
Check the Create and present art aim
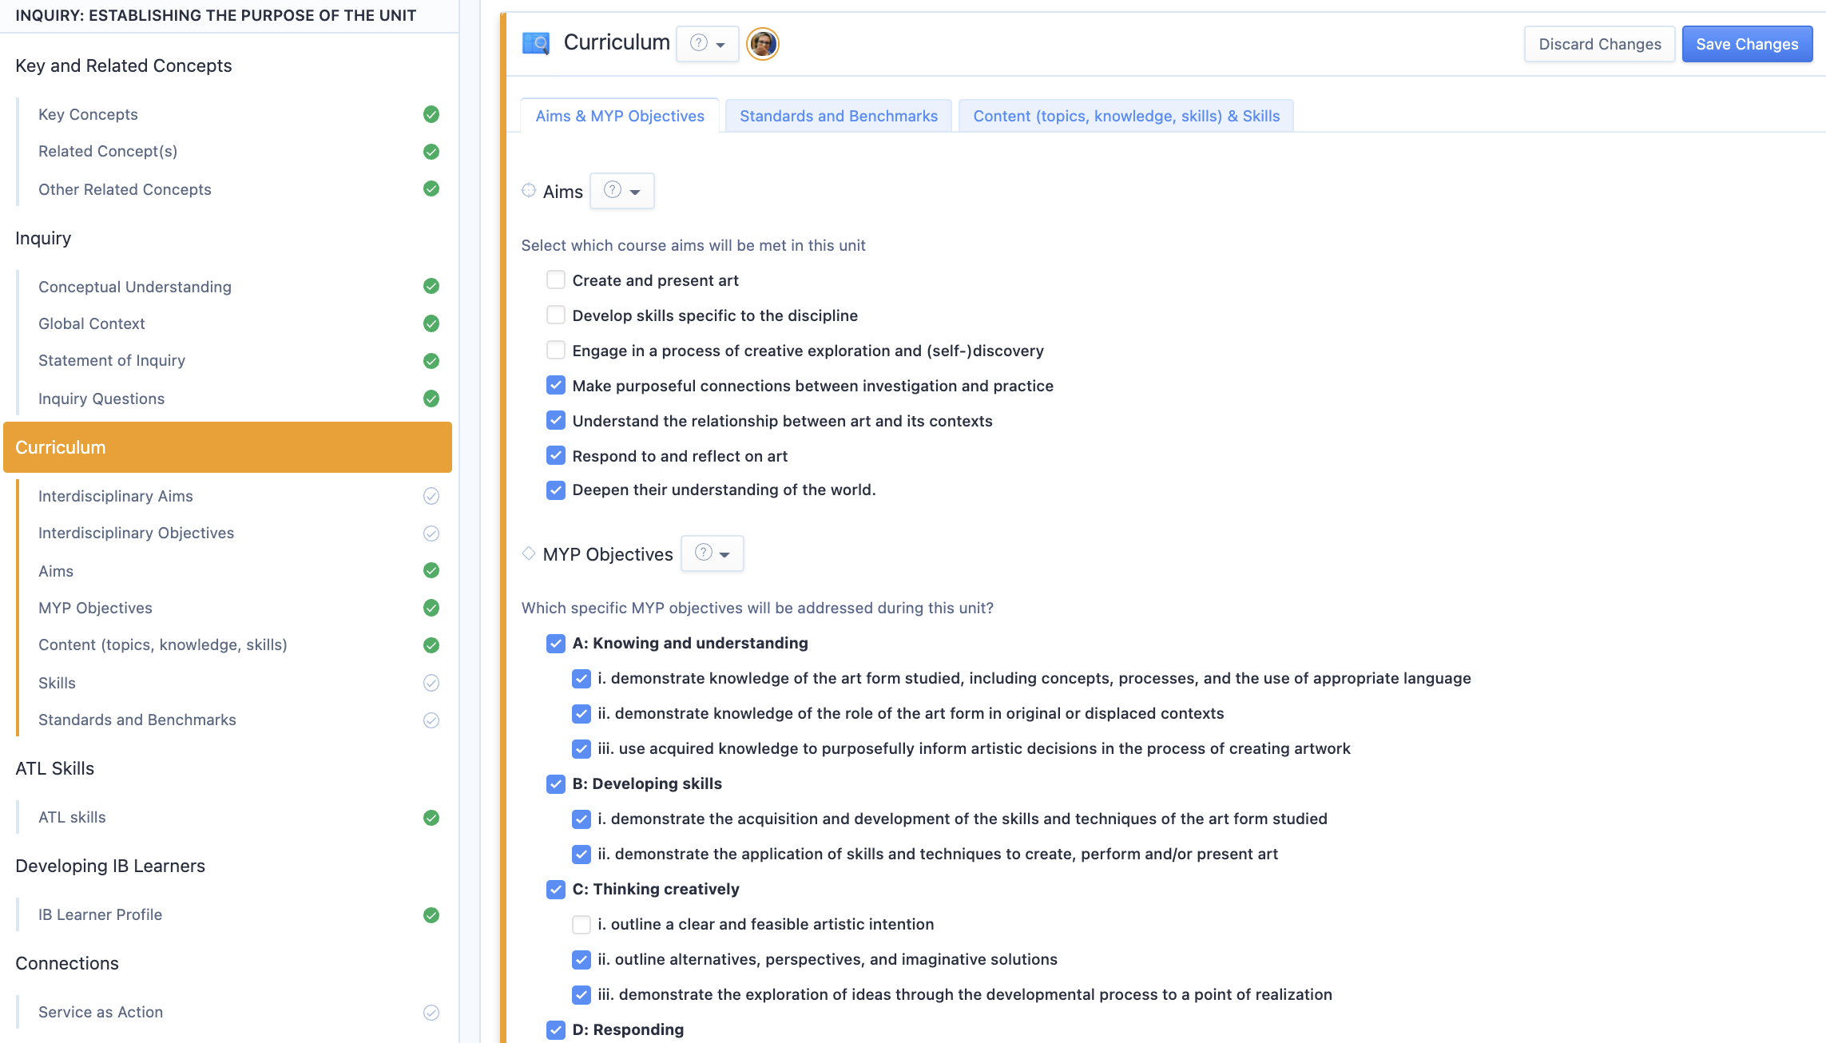click(x=556, y=280)
